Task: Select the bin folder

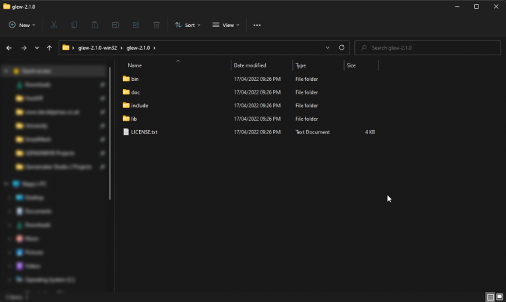Action: [135, 79]
